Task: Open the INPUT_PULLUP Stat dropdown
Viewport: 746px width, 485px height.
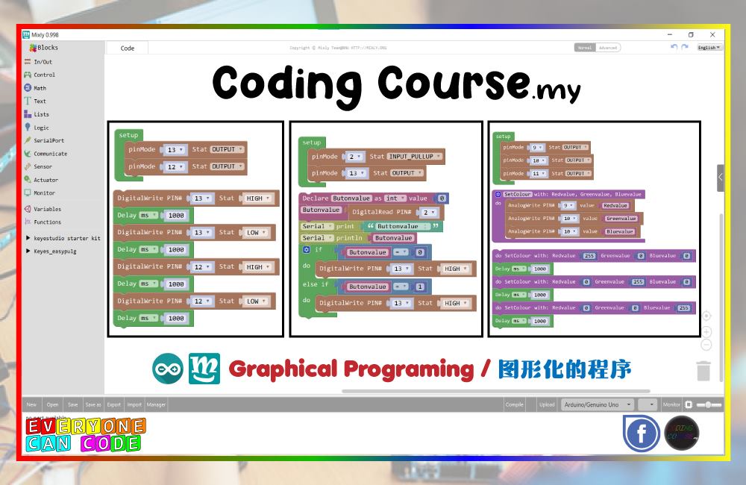Action: coord(414,157)
